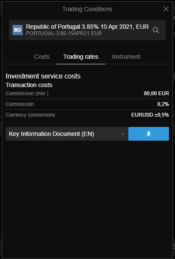Click the Currency conversions label
The height and width of the screenshot is (259, 175).
[x=30, y=115]
